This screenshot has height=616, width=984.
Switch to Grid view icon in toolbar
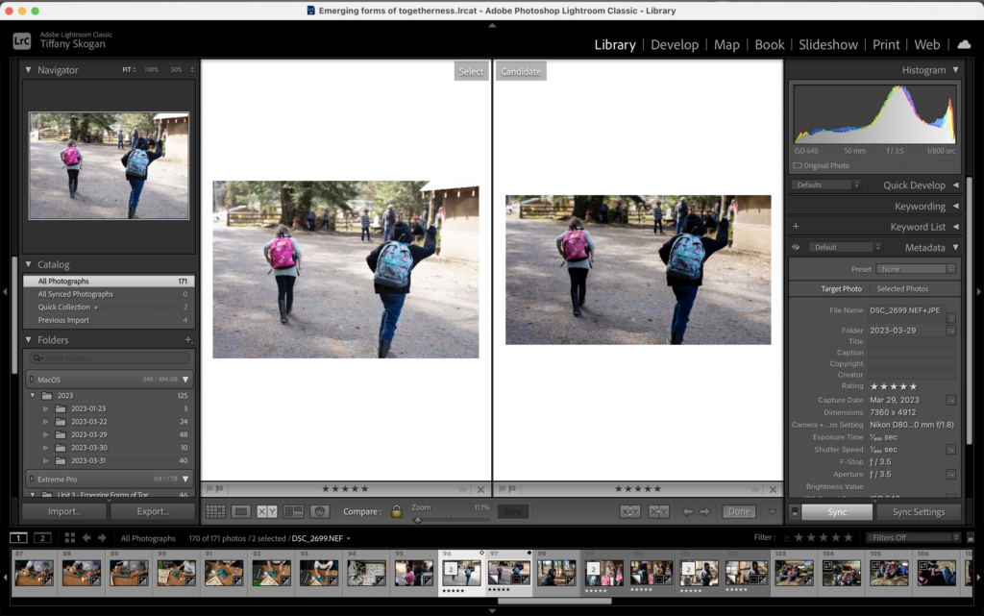click(215, 512)
